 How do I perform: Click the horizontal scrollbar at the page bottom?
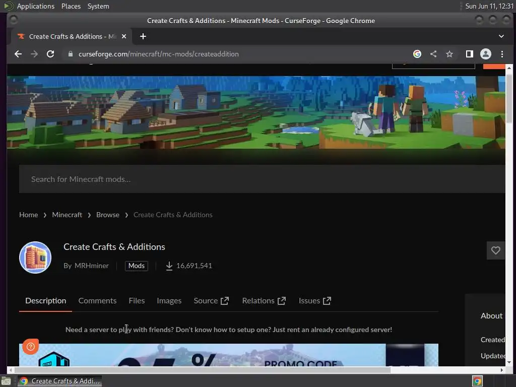[x=202, y=370]
